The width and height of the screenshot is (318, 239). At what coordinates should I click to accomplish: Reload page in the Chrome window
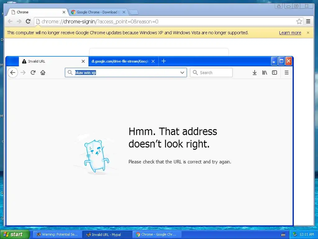click(x=28, y=21)
